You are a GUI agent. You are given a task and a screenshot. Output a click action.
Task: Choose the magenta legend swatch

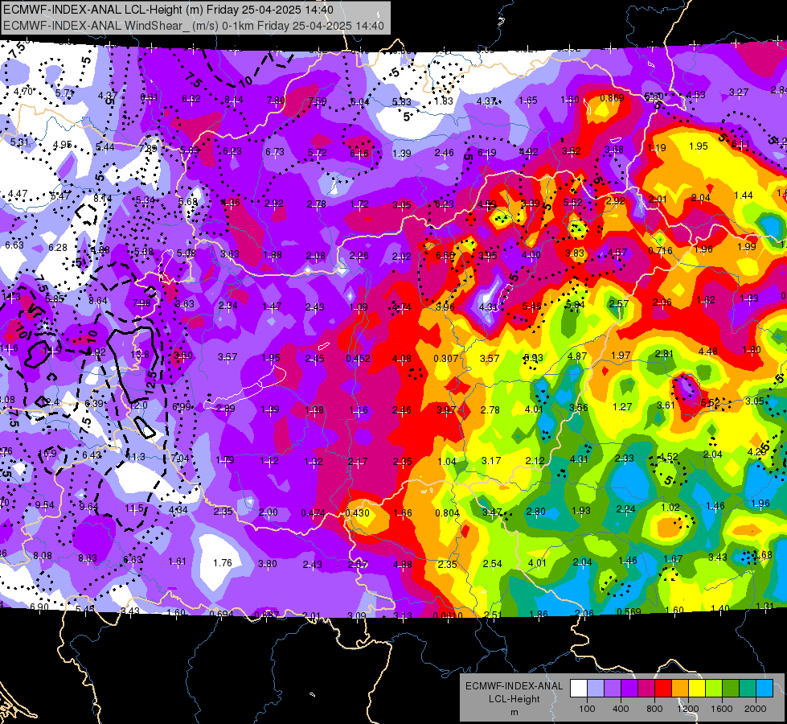tap(646, 688)
